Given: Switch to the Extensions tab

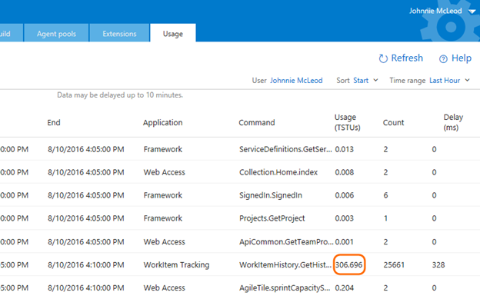Looking at the screenshot, I should pyautogui.click(x=119, y=33).
